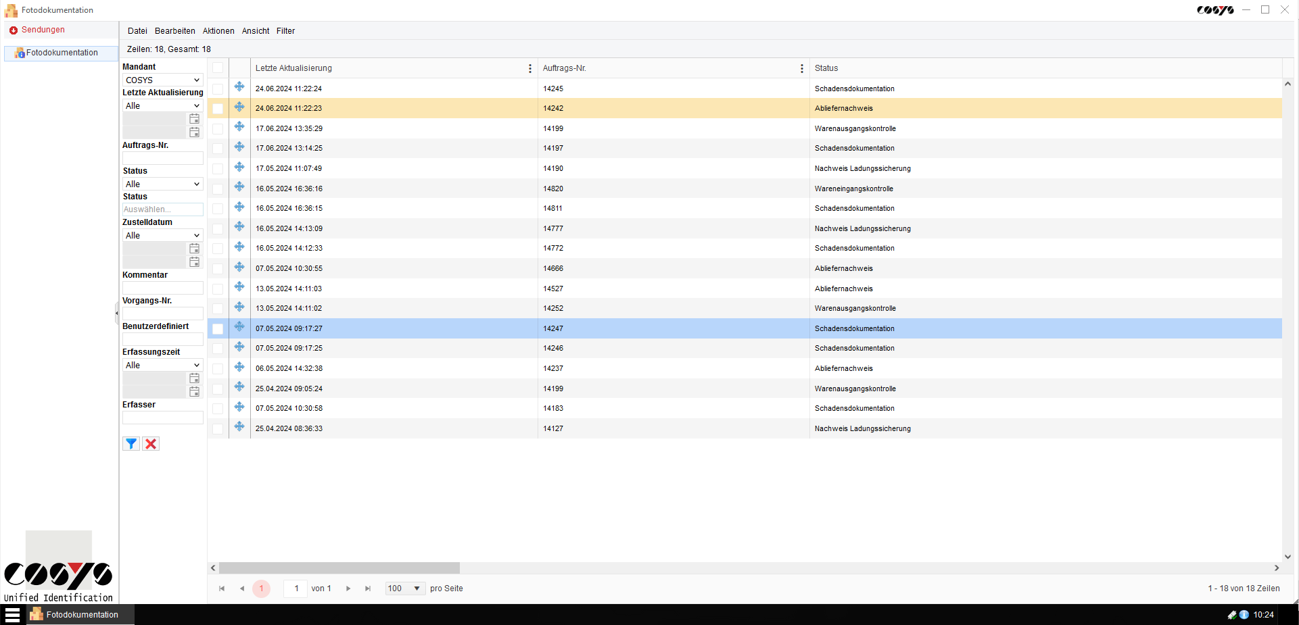The height and width of the screenshot is (625, 1299).
Task: Click the move icon for order 14197
Action: (x=239, y=147)
